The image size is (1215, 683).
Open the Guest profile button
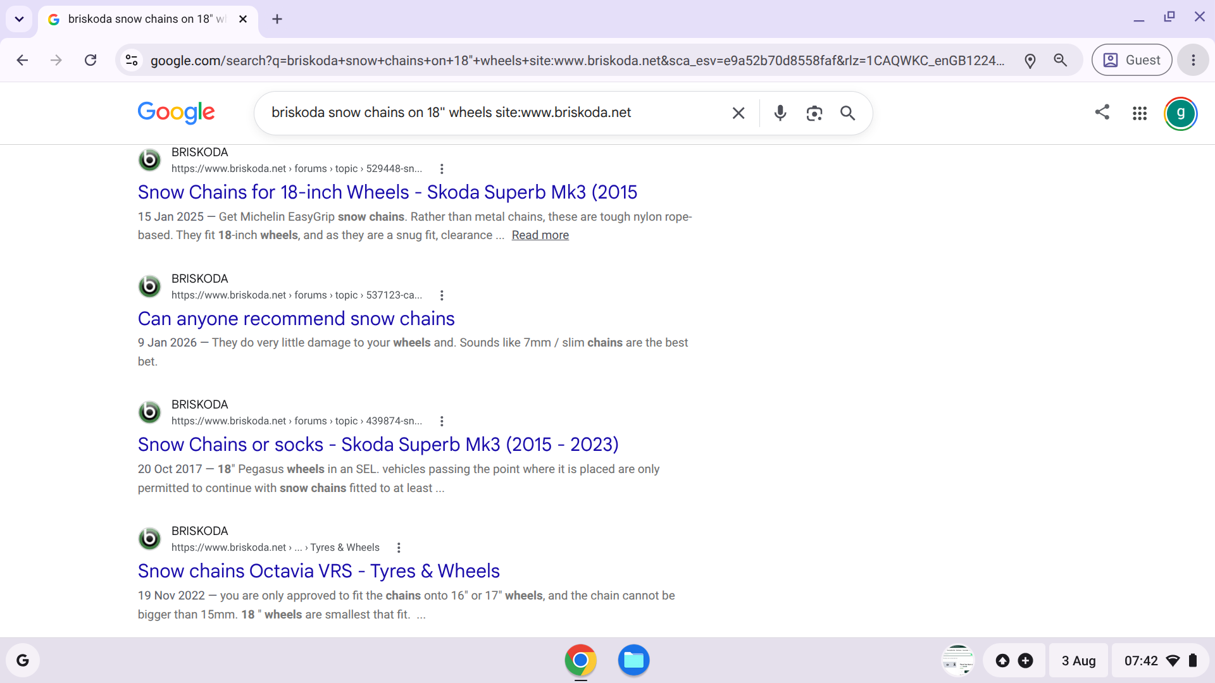pyautogui.click(x=1131, y=60)
